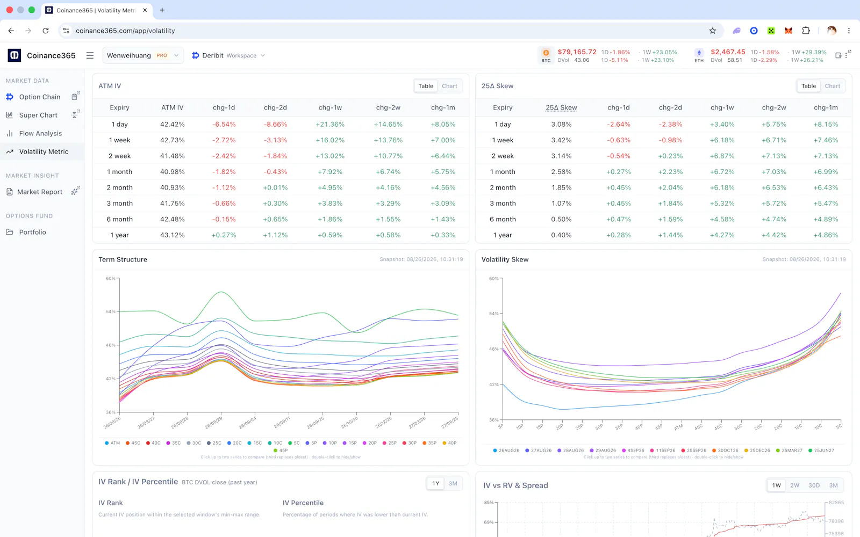Click the ETH coin icon in ticker

pos(699,53)
